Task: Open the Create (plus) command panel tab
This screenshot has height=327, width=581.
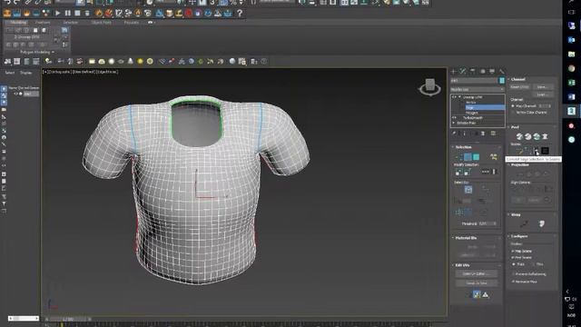Action: [x=454, y=71]
